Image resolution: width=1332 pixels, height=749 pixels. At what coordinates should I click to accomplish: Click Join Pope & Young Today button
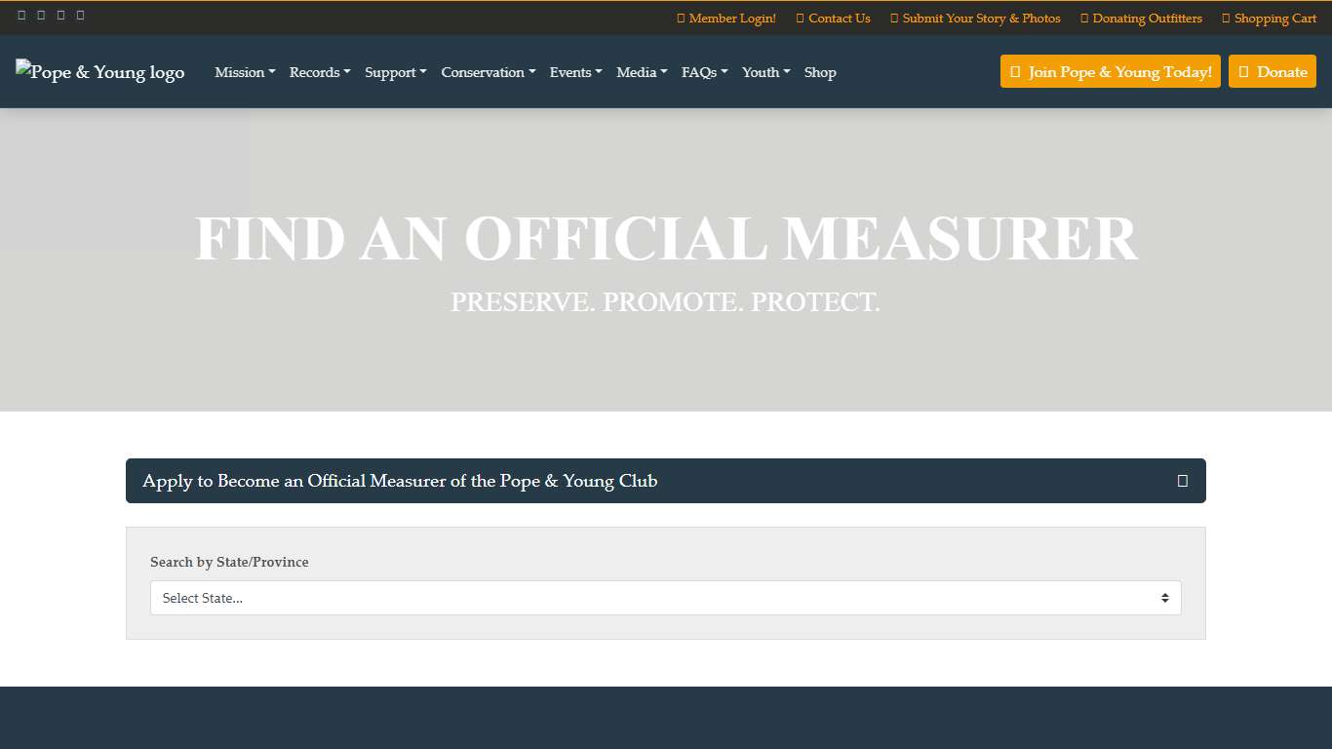tap(1110, 71)
